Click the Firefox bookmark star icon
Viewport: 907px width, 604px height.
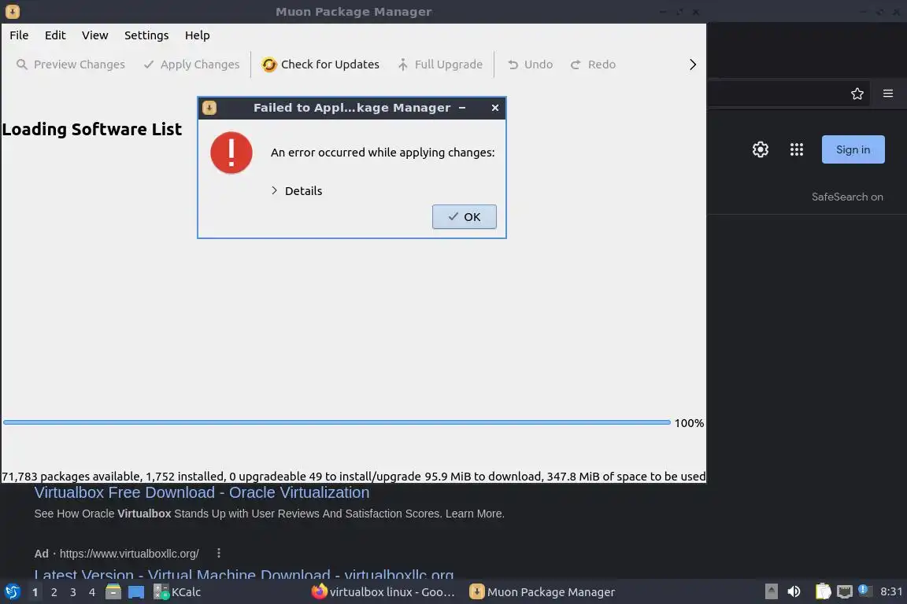tap(857, 94)
